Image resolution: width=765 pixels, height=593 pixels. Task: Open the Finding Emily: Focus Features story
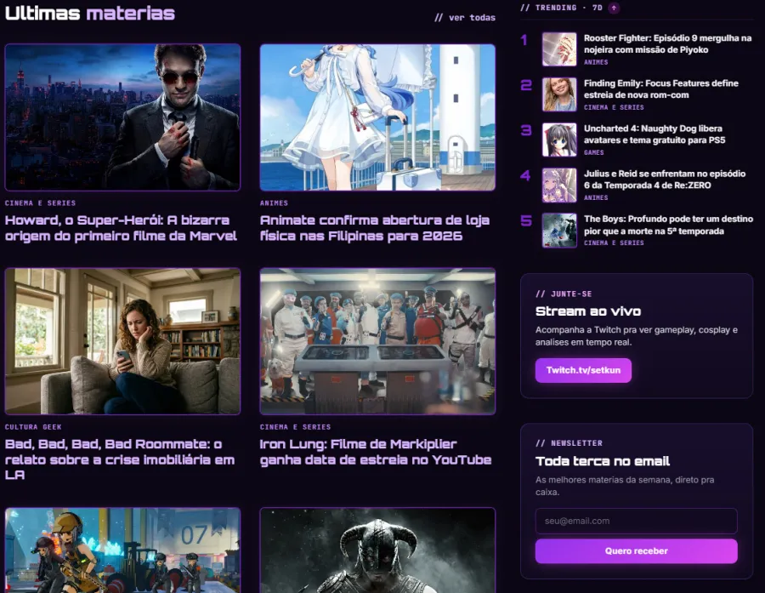coord(661,88)
